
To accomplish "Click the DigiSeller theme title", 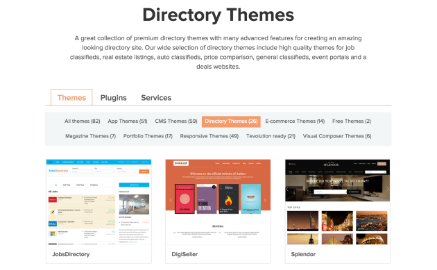I will click(x=185, y=254).
